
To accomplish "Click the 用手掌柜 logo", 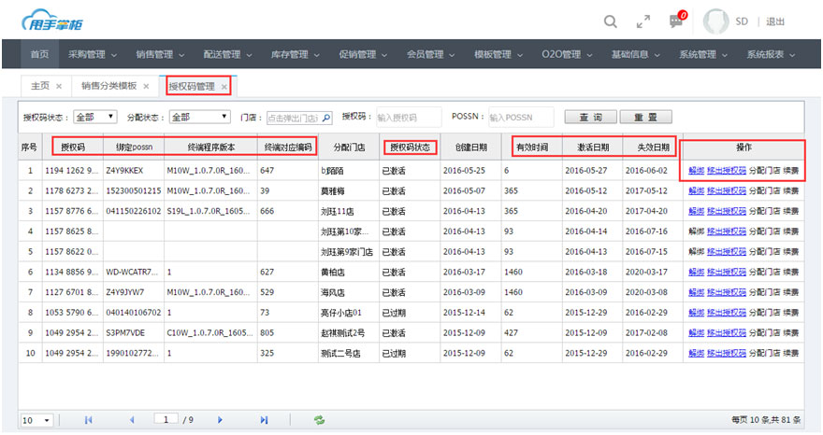I will pyautogui.click(x=52, y=21).
